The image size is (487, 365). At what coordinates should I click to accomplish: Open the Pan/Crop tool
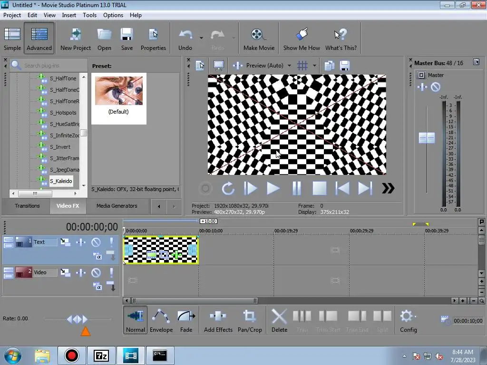click(250, 321)
